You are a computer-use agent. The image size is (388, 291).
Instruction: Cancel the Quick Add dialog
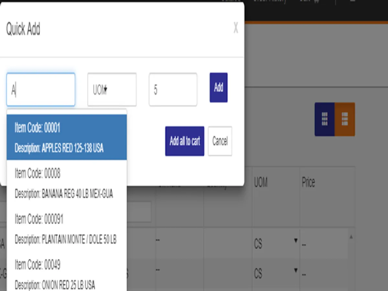(x=220, y=141)
